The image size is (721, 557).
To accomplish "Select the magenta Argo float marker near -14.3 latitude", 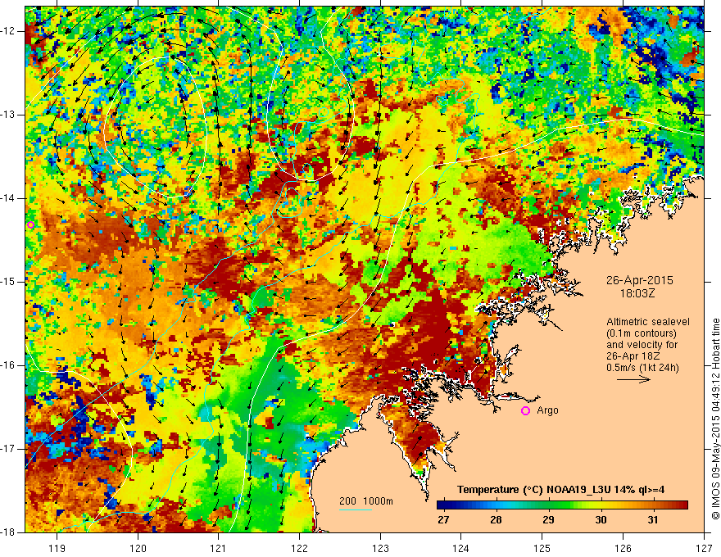I will [30, 224].
